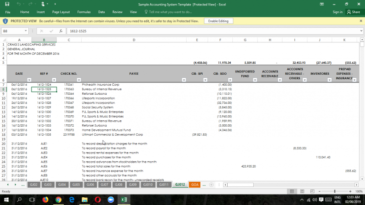The width and height of the screenshot is (365, 205).
Task: Open the Formulas ribbon tab
Action: (x=84, y=12)
